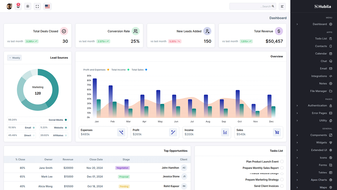Click the Income card chart icon
This screenshot has width=337, height=190.
click(225, 132)
